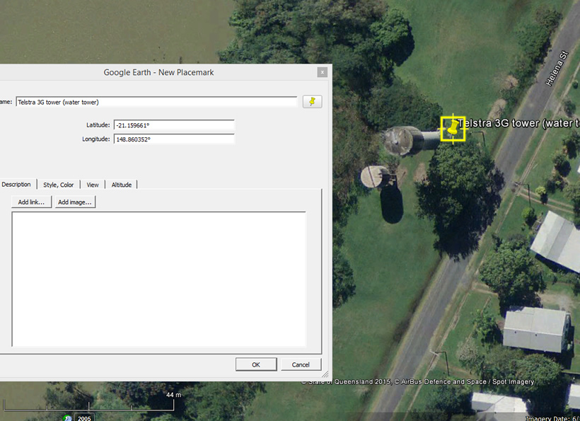Click the 'Longitude:' label
580x421 pixels.
96,139
